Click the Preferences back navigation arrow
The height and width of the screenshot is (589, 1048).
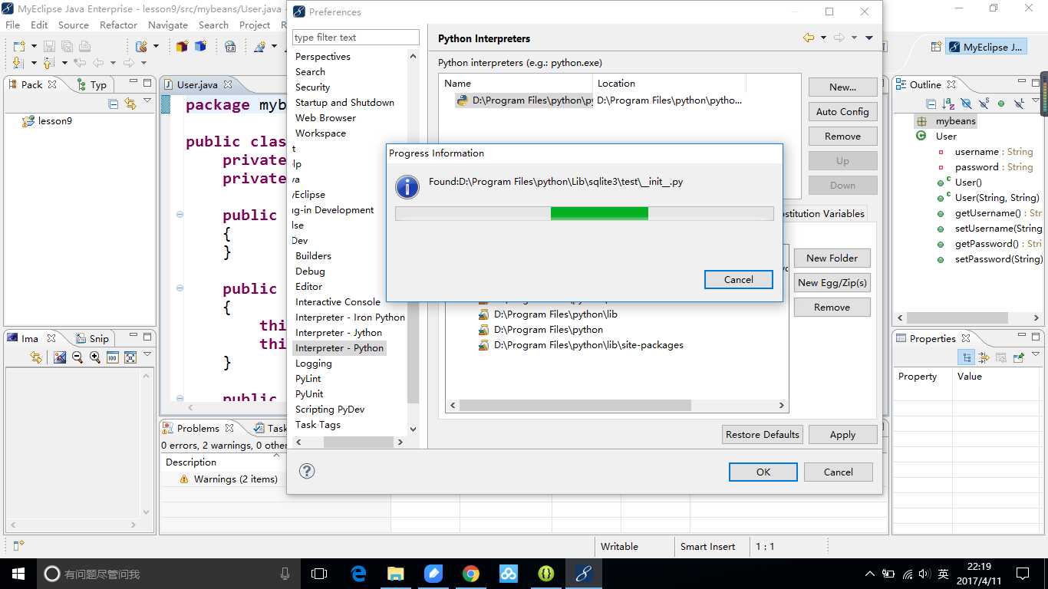pos(809,38)
